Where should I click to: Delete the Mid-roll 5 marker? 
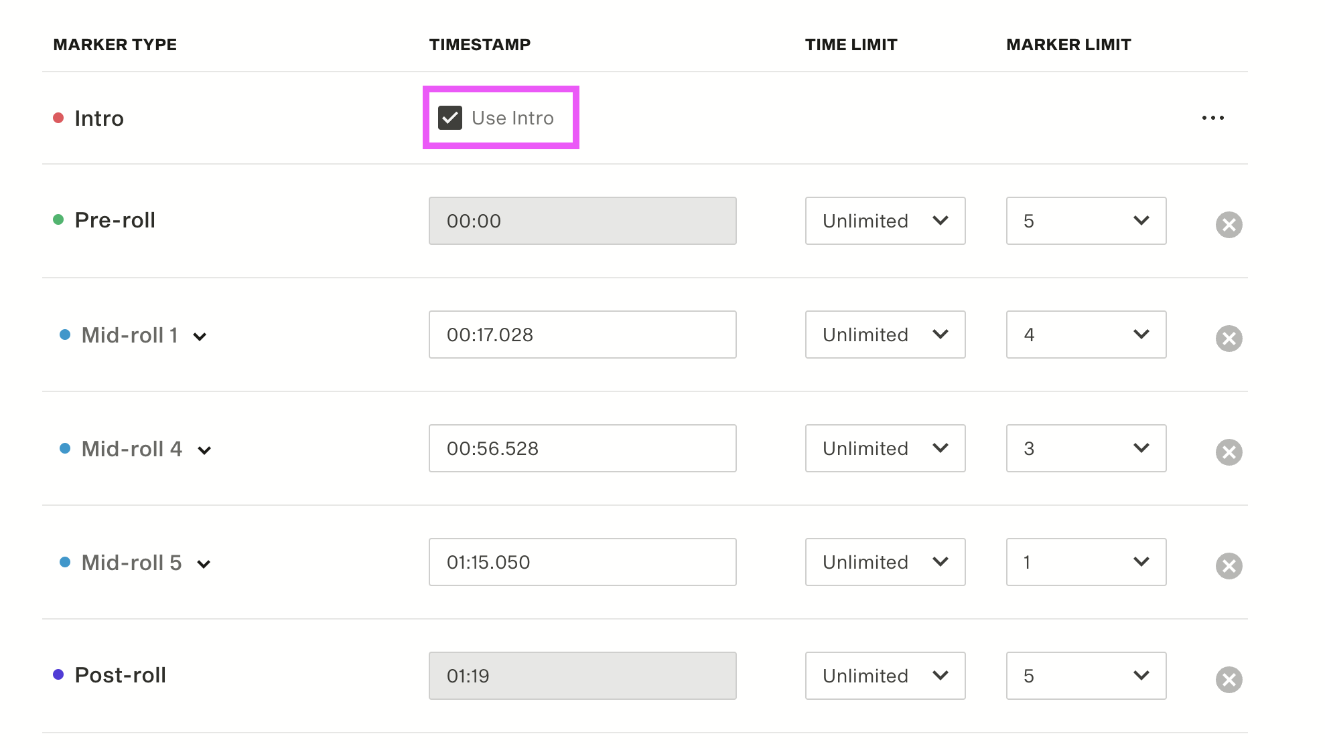click(x=1229, y=566)
